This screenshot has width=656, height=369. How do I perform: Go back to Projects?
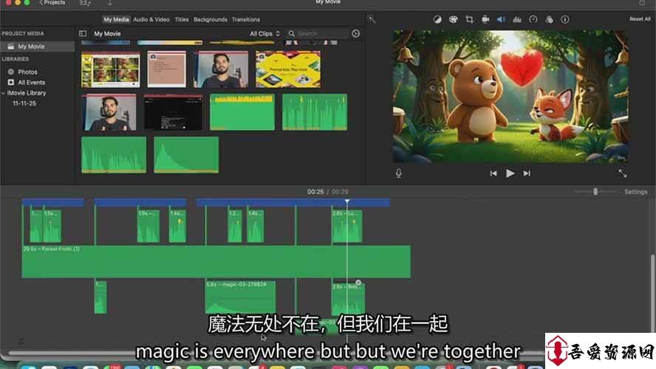point(55,2)
